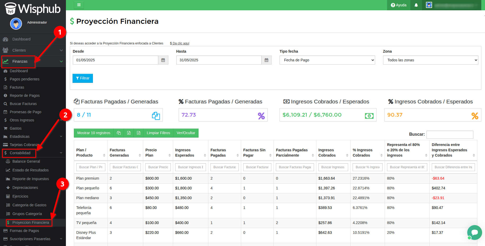Export table with the document icon button
Screen dimensions: 485x246
coord(138,133)
